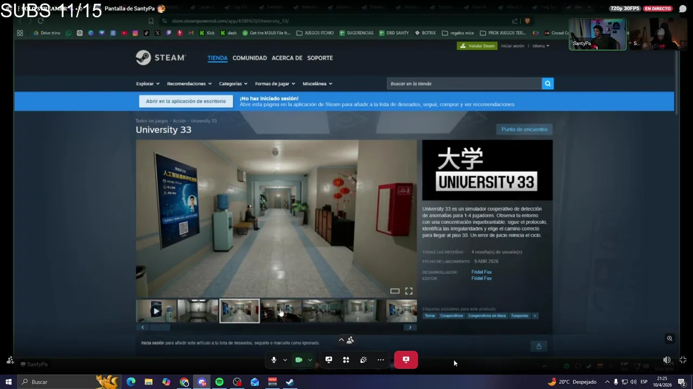The image size is (693, 389).
Task: Click the SantyPa webcam tile
Action: (598, 35)
